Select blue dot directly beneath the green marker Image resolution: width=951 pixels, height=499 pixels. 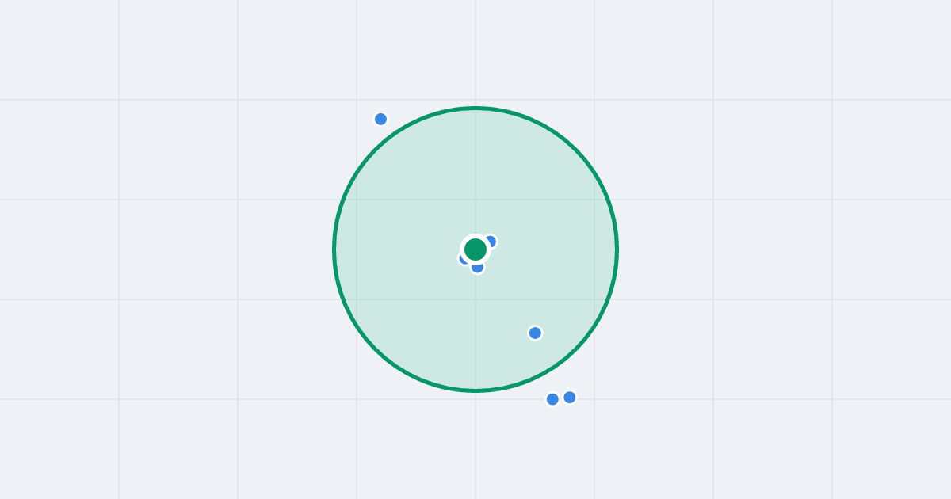pyautogui.click(x=477, y=267)
